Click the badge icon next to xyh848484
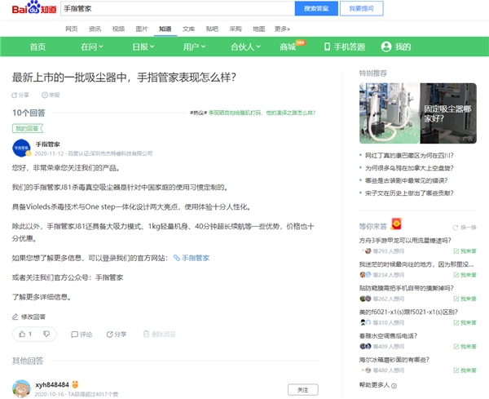The image size is (489, 399). (x=75, y=384)
